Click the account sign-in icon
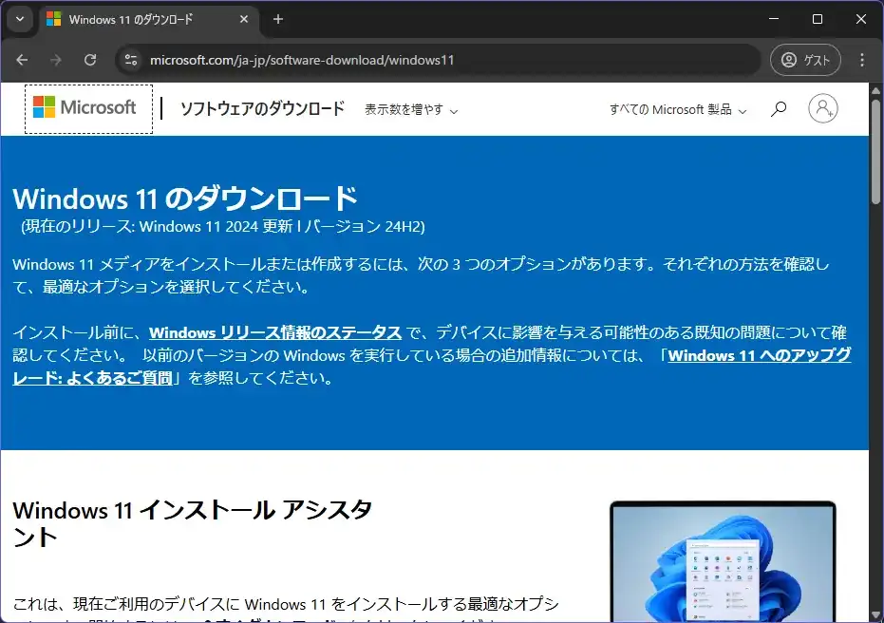This screenshot has height=623, width=884. coord(822,109)
